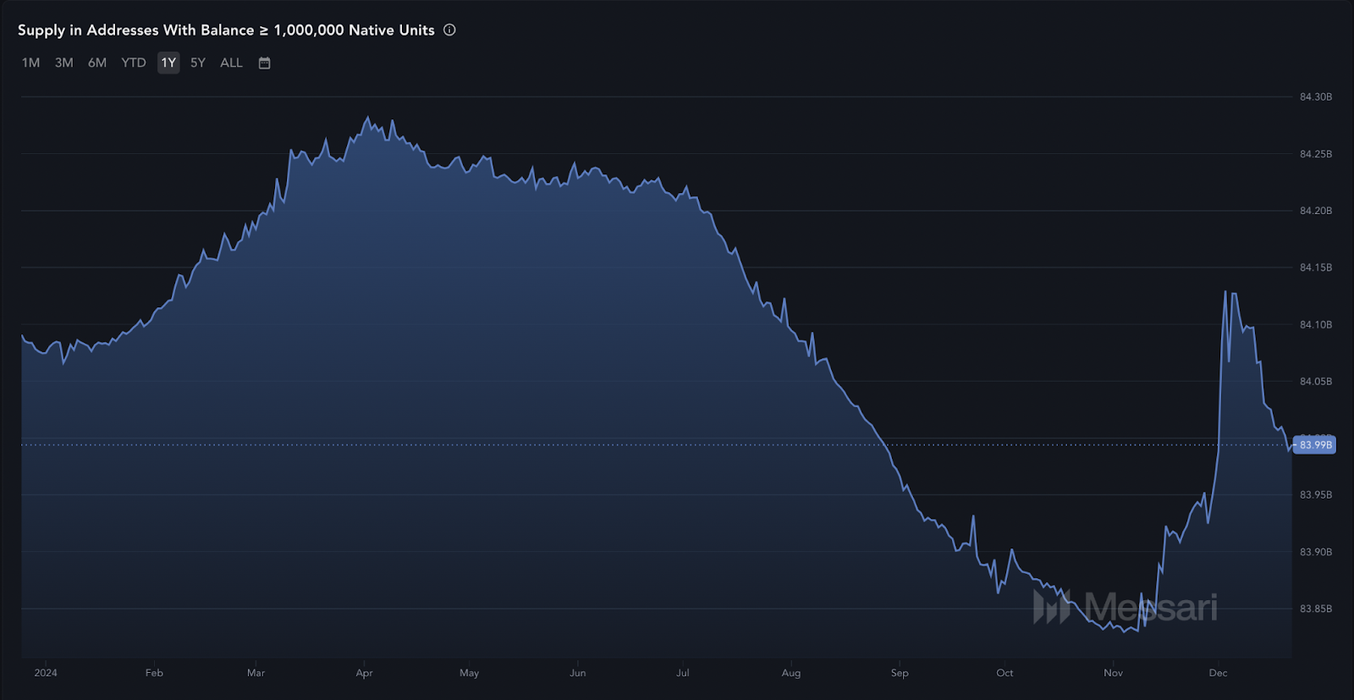Select the 1M time range
This screenshot has height=700, width=1354.
click(30, 63)
